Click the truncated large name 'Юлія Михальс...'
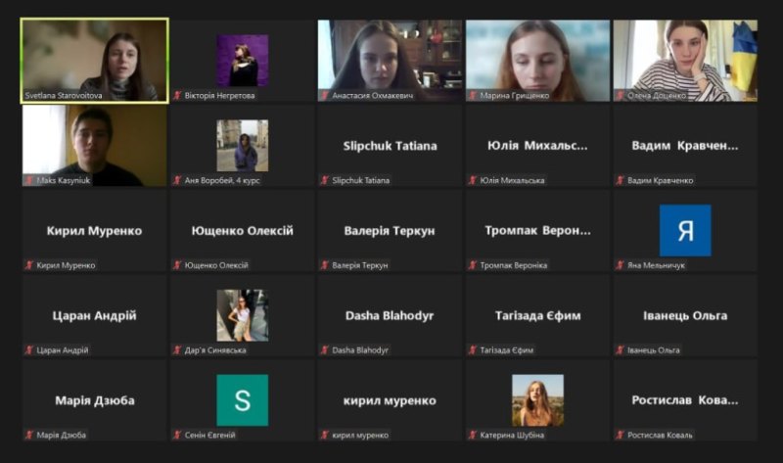The height and width of the screenshot is (463, 783). pyautogui.click(x=537, y=146)
